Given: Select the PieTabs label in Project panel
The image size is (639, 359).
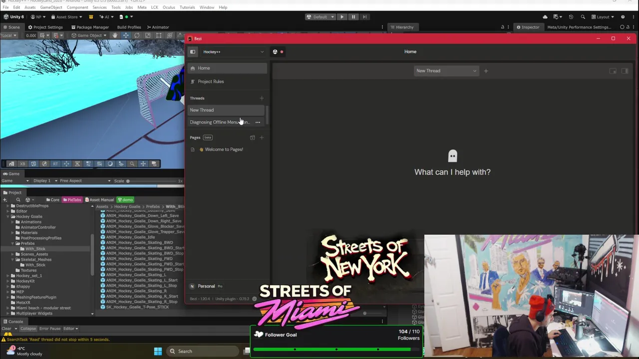Looking at the screenshot, I should pos(72,200).
